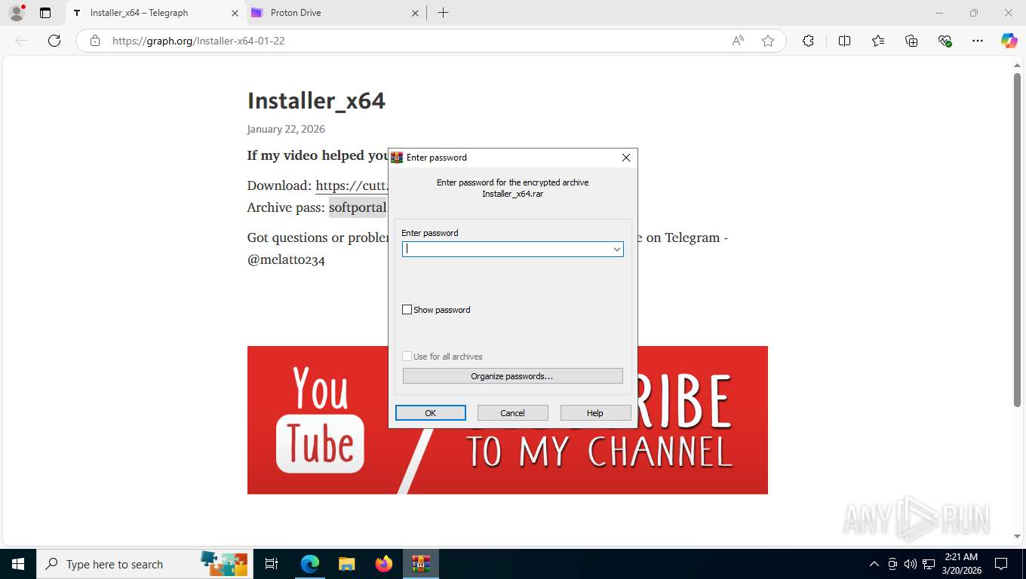
Task: Close the Enter password dialog
Action: [x=625, y=158]
